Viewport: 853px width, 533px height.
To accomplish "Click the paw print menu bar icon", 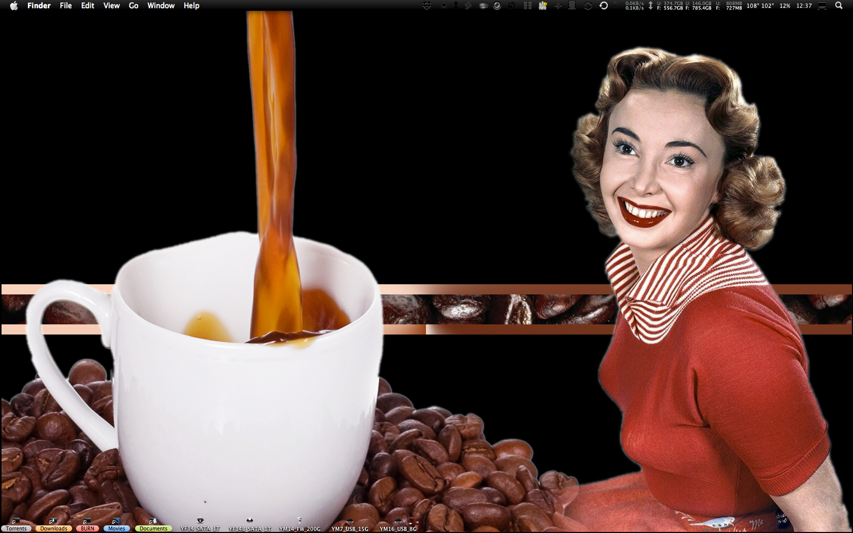I will (512, 6).
